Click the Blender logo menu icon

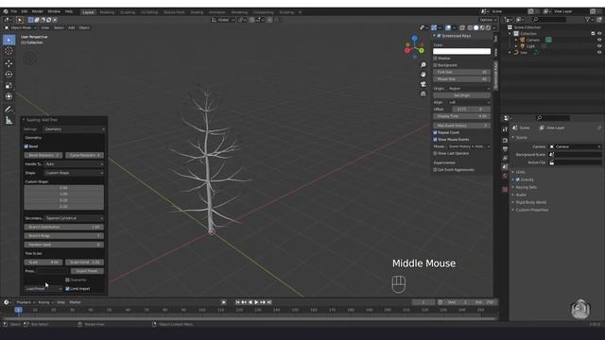pyautogui.click(x=6, y=11)
